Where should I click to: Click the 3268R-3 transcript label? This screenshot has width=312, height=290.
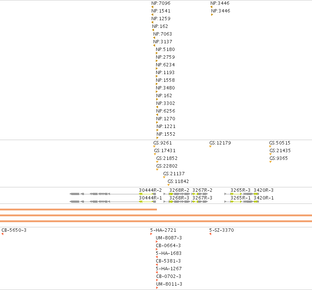(179, 198)
